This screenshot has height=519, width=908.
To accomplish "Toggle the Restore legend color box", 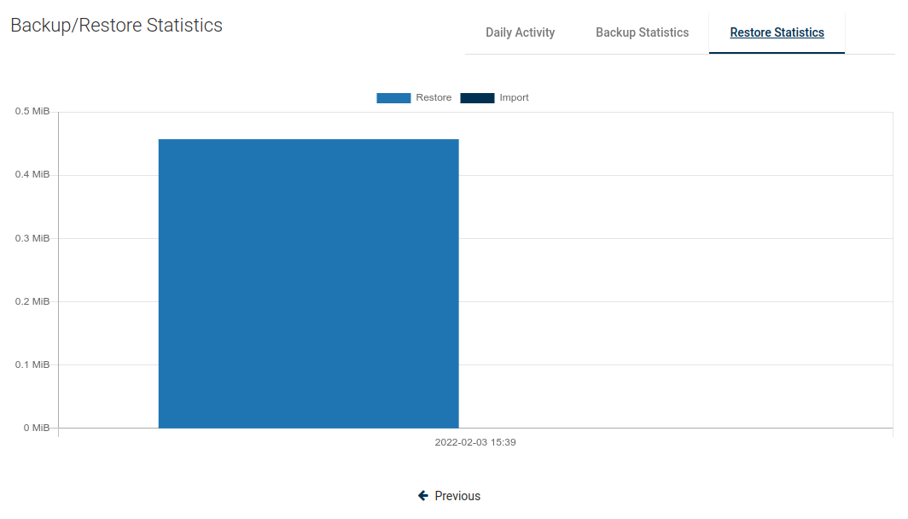I will [x=393, y=98].
